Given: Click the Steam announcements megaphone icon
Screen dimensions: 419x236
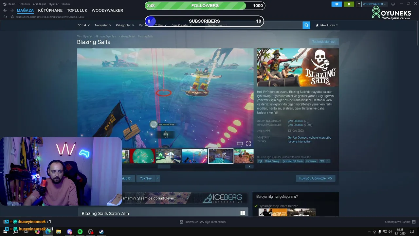Looking at the screenshot, I should pyautogui.click(x=337, y=4).
